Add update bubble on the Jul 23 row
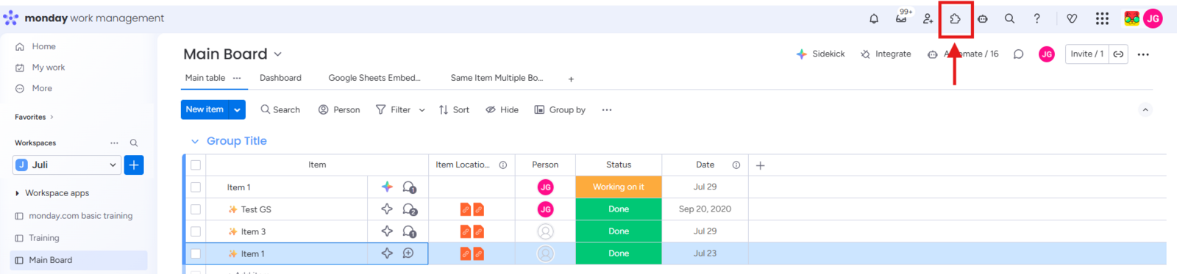 [408, 253]
